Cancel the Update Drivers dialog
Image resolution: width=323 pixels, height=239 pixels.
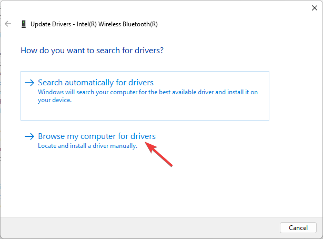coord(298,227)
